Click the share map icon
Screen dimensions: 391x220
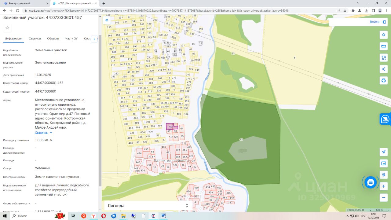(383, 69)
